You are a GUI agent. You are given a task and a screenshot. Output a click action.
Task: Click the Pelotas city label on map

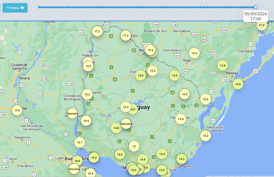[x=232, y=73]
